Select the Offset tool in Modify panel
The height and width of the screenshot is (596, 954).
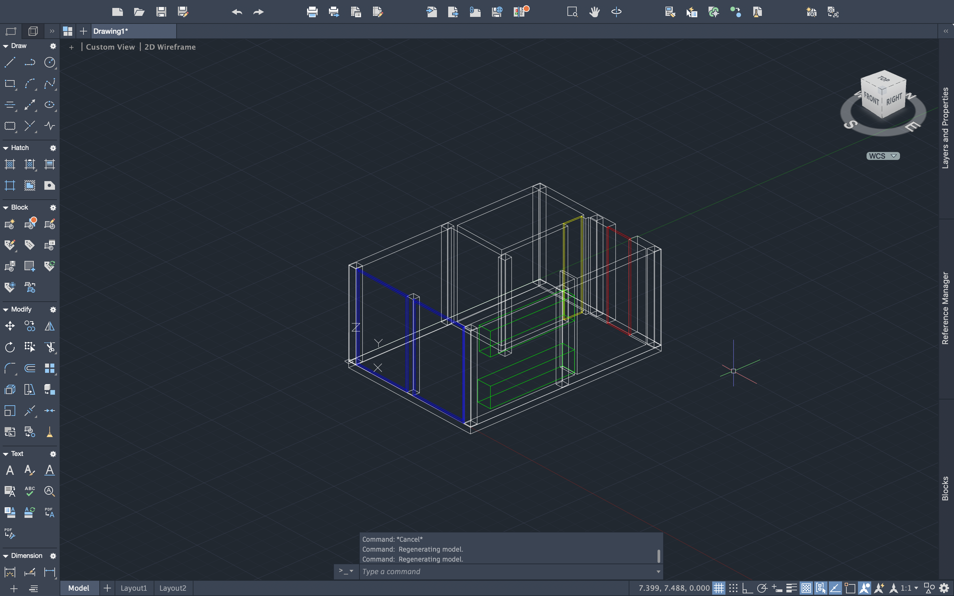click(30, 368)
